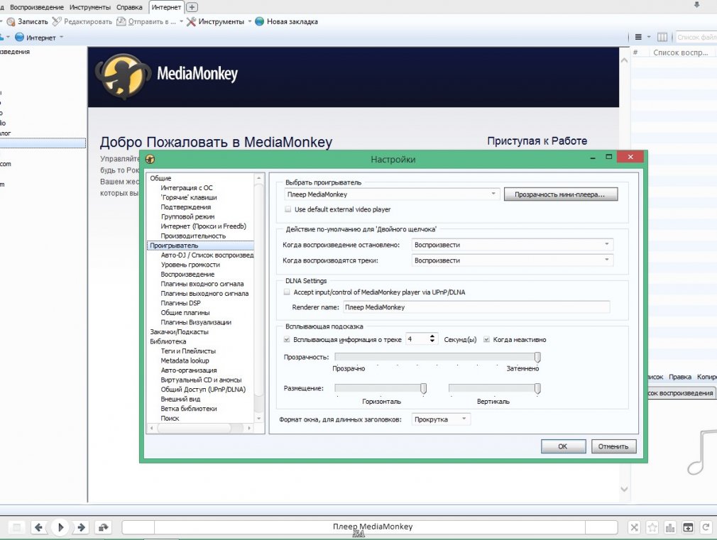
Task: Open the Плеер MediaMonkey player dropdown
Action: (391, 194)
